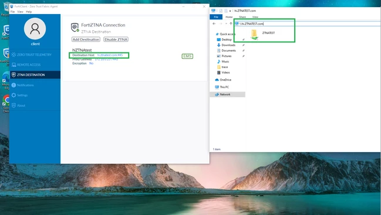This screenshot has height=215, width=381.
Task: Open Home ribbon tab in File Explorer
Action: coord(229,17)
